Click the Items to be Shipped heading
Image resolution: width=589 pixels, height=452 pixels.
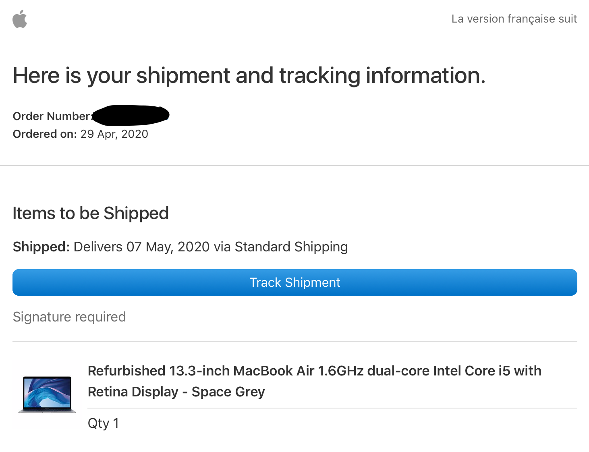[x=91, y=213]
